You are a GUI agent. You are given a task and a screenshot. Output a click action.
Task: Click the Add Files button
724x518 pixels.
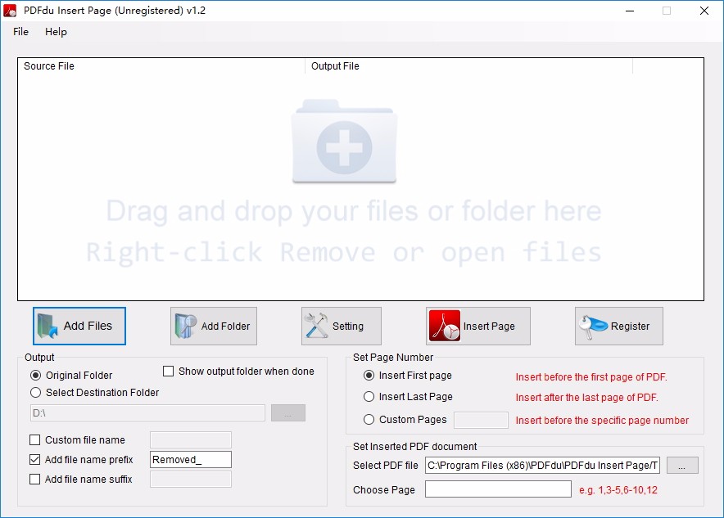pyautogui.click(x=79, y=327)
